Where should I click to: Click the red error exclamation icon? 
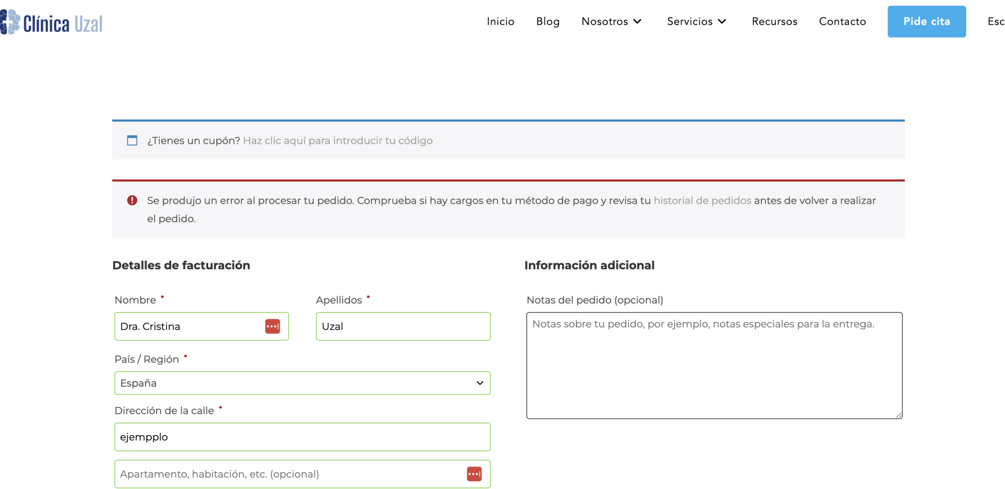(x=132, y=200)
